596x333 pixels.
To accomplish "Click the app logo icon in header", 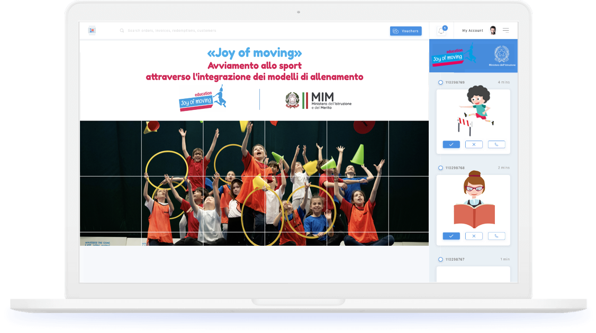I will (92, 30).
